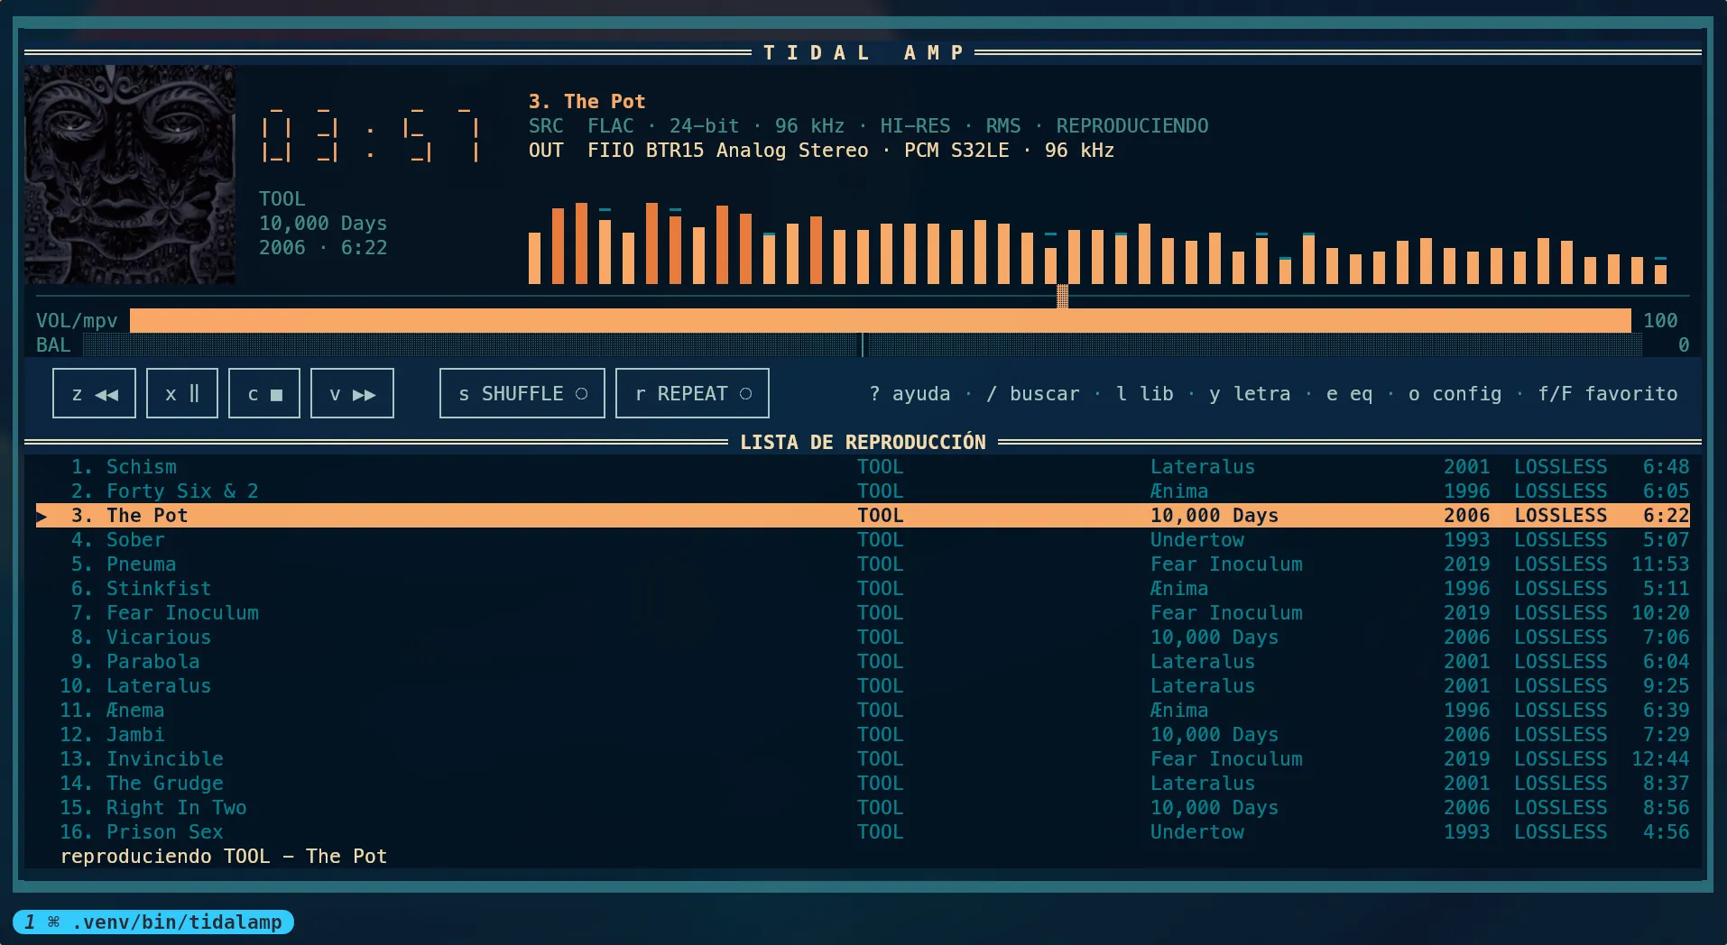Select track 11. Ænema
This screenshot has width=1727, height=945.
coord(863,711)
